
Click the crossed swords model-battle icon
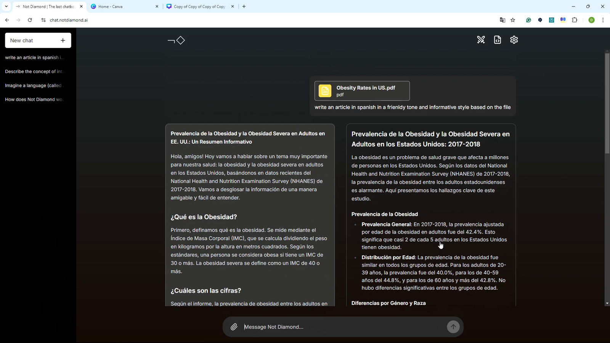tap(481, 40)
